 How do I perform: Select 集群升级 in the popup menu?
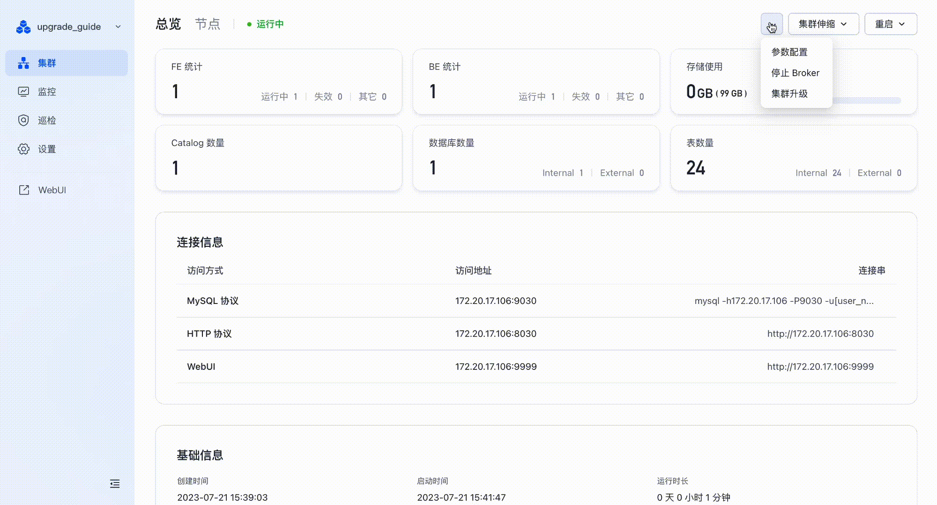click(789, 94)
